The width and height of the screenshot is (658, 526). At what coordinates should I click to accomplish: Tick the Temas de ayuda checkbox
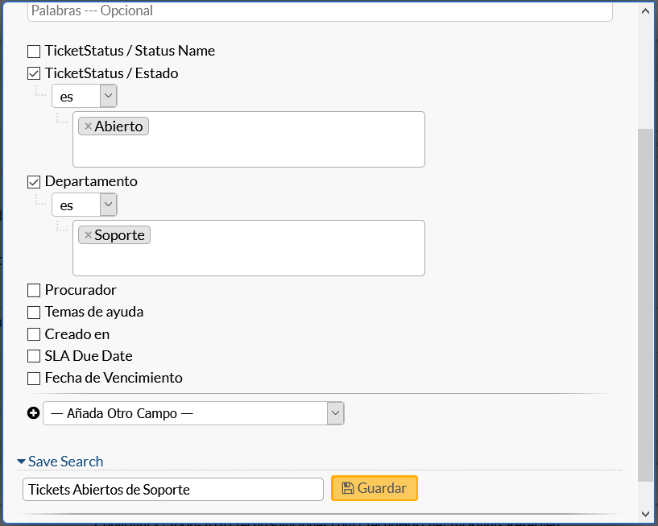(x=34, y=312)
